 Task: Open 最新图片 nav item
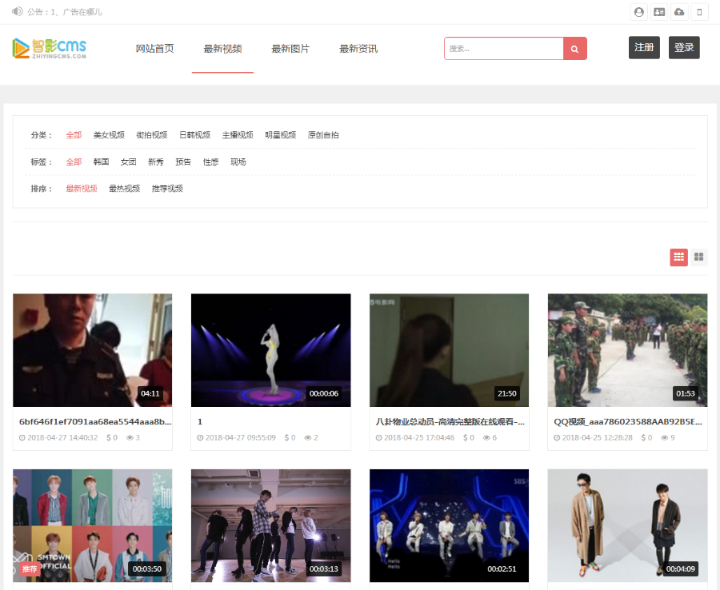pos(290,49)
